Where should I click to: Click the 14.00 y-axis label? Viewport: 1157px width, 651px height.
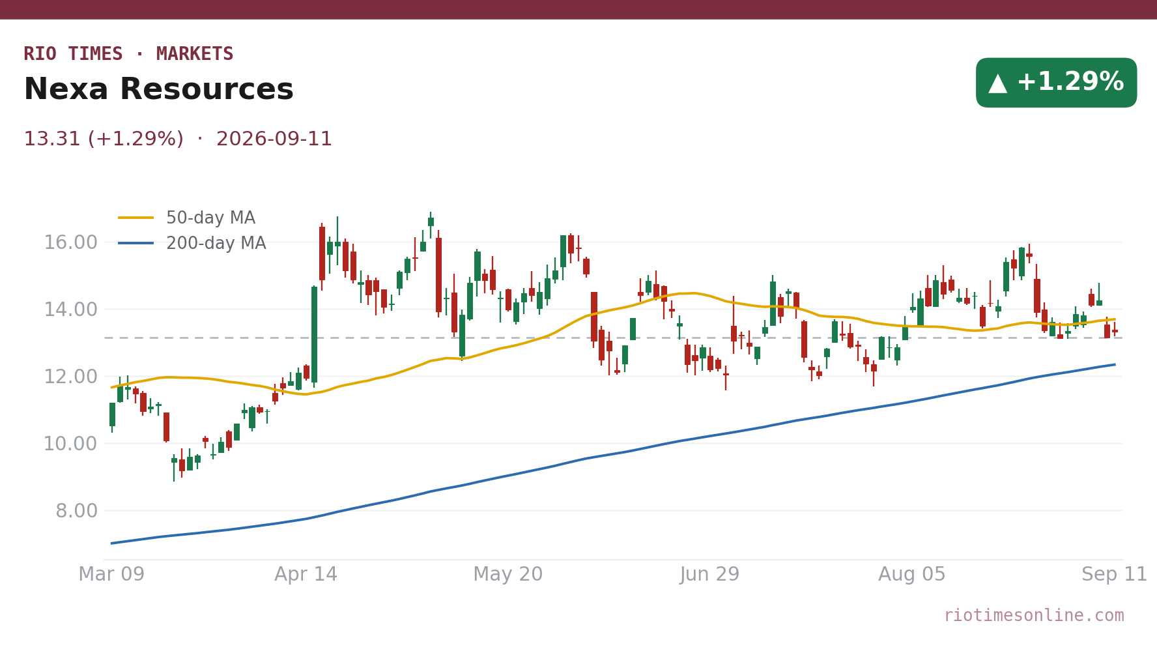pyautogui.click(x=70, y=310)
